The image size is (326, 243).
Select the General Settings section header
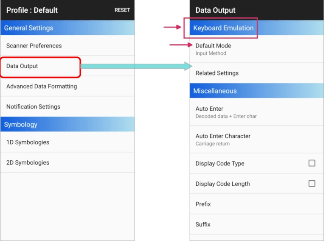28,28
